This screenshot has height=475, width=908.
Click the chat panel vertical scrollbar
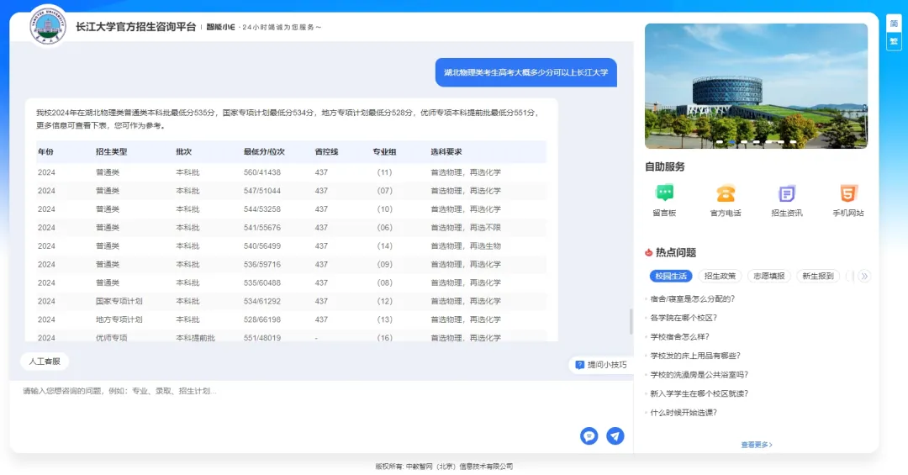[x=630, y=321]
